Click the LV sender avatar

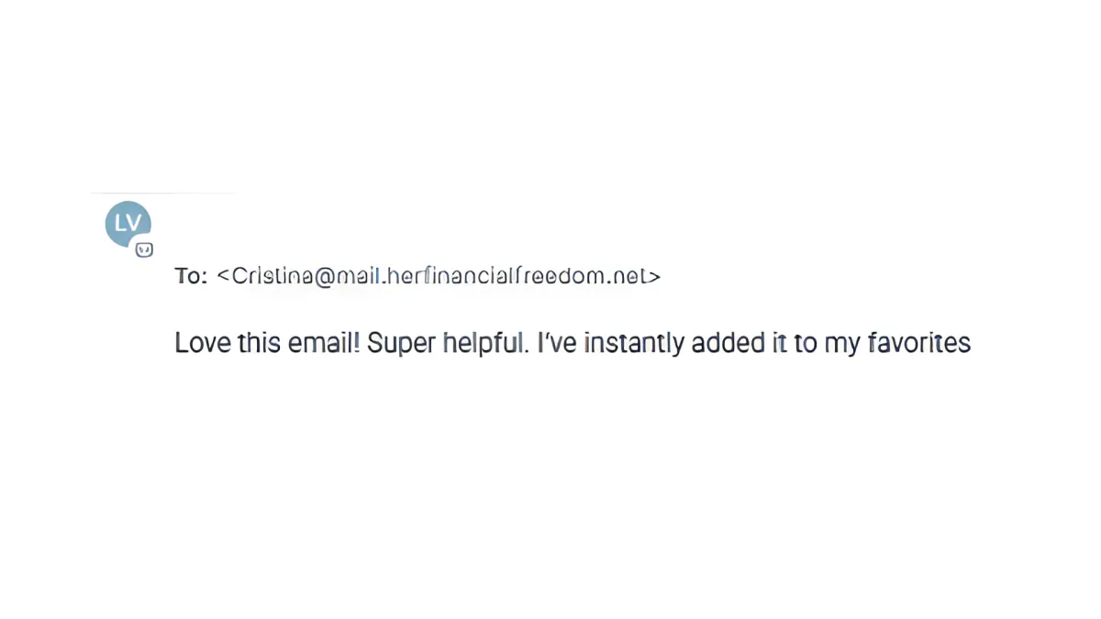click(128, 224)
